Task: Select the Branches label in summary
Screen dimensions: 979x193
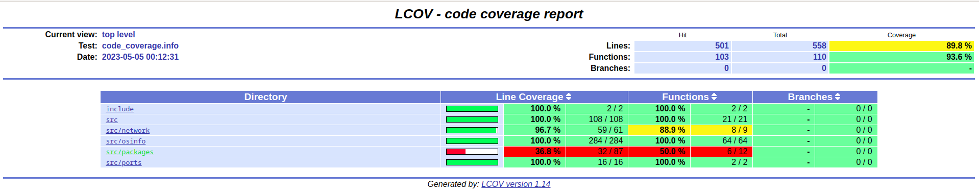Action: coord(610,68)
